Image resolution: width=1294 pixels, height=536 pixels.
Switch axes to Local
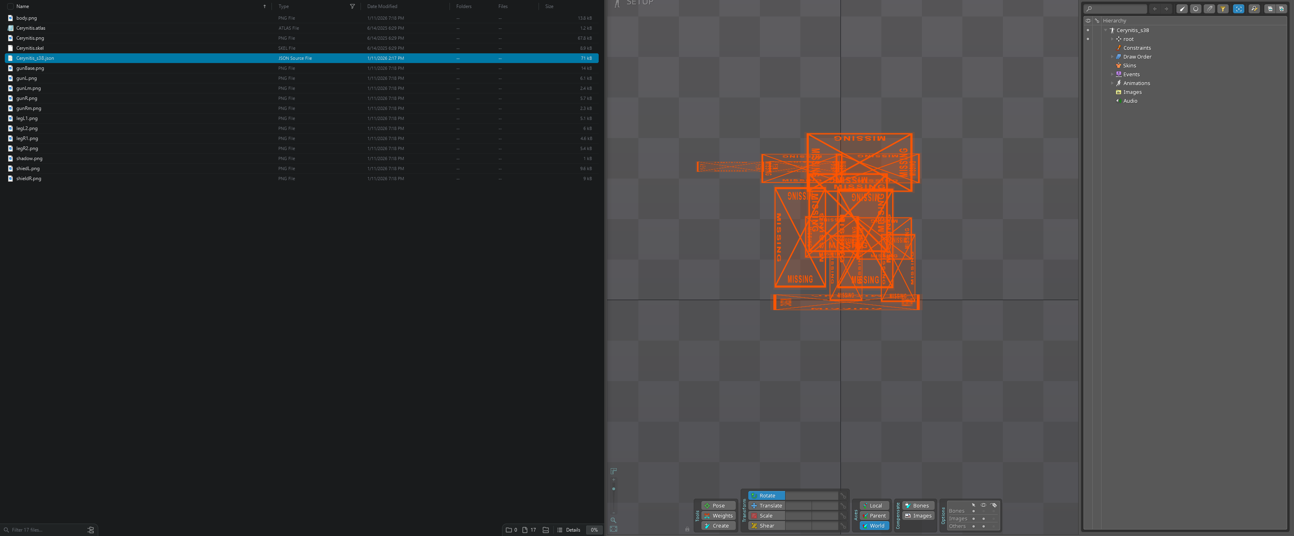(x=875, y=506)
